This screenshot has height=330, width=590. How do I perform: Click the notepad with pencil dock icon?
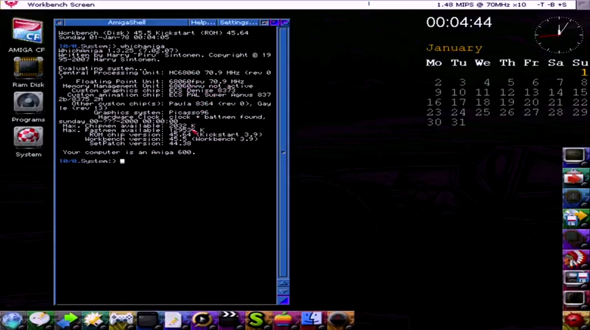[173, 320]
